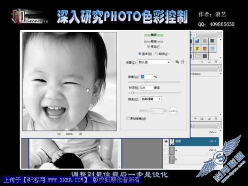248x186 pixels.
Task: Apply the blue glass style swatch
Action: [x=197, y=41]
